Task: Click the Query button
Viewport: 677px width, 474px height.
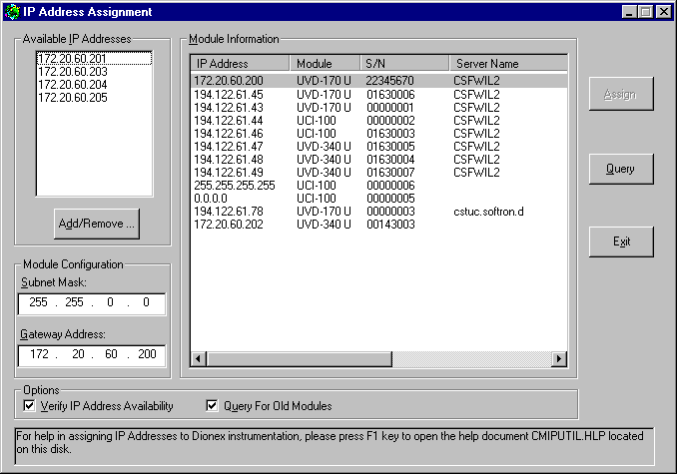Action: tap(621, 169)
